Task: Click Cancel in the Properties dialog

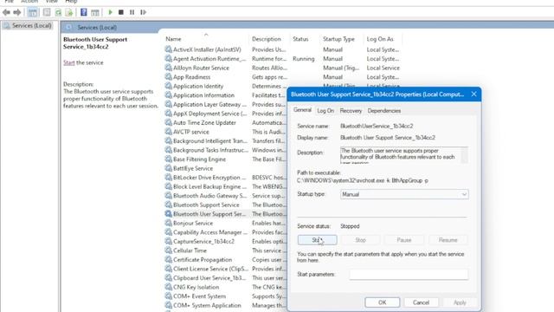Action: 422,302
